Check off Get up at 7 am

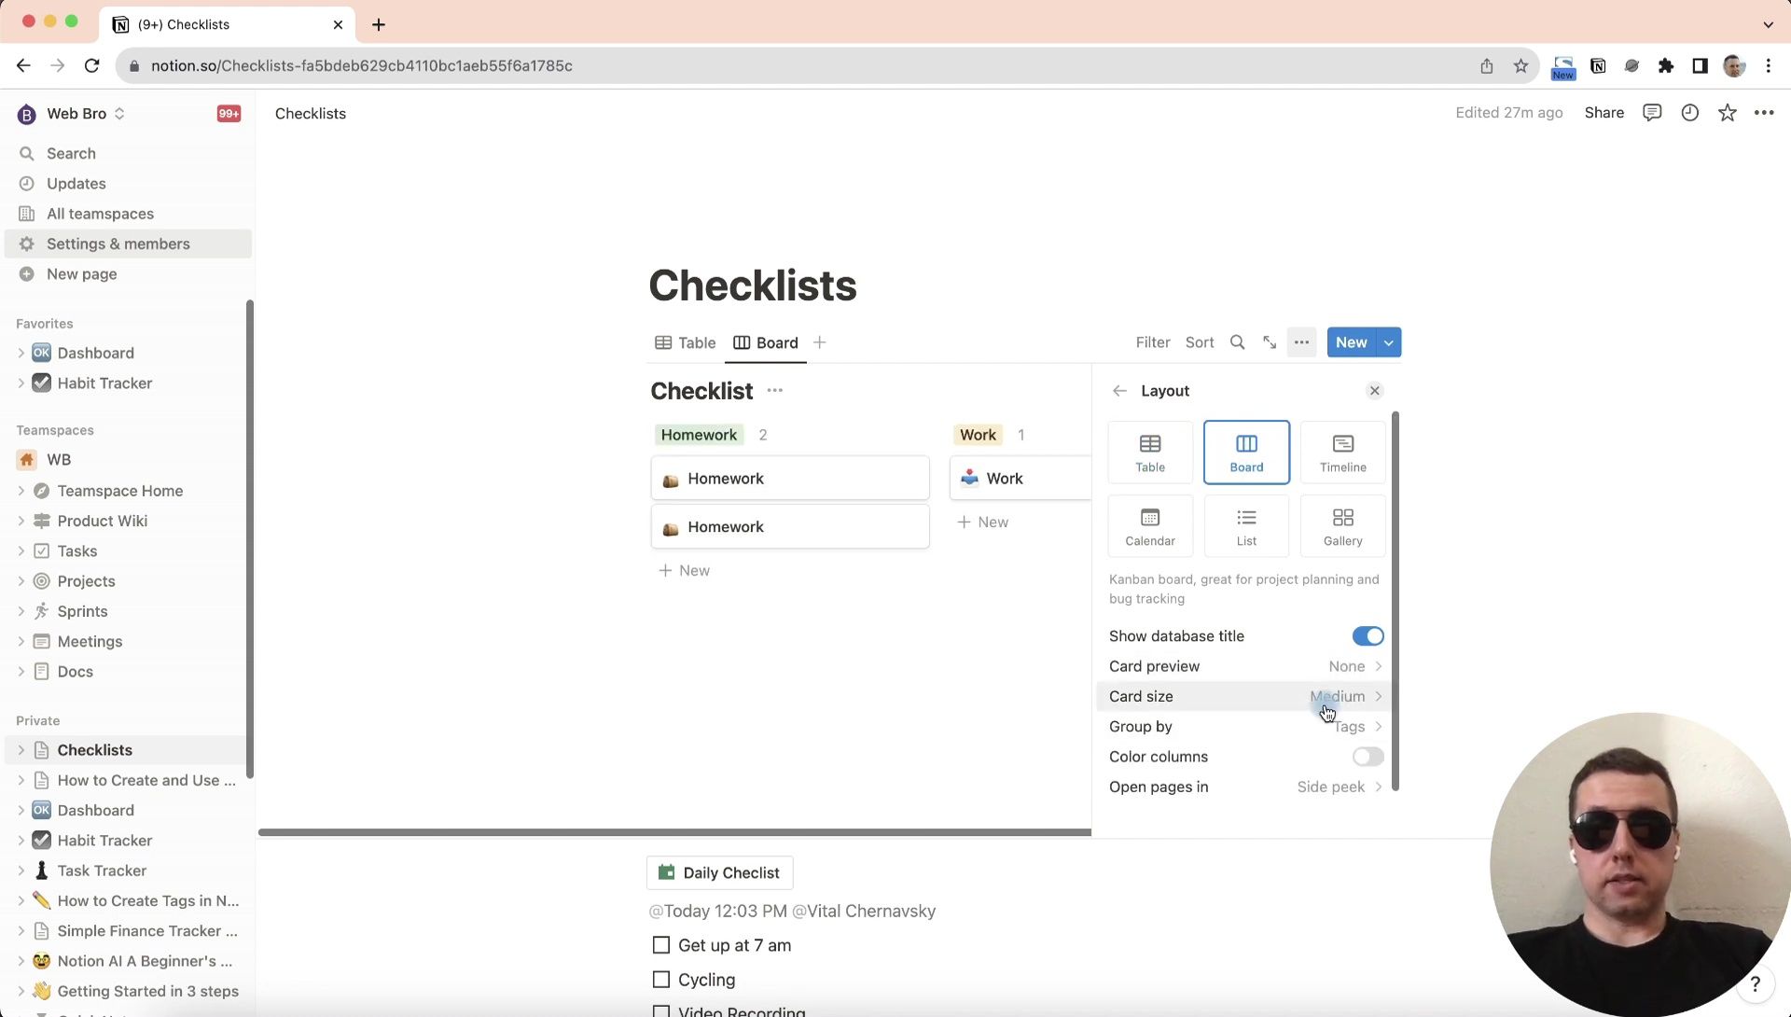coord(661,945)
